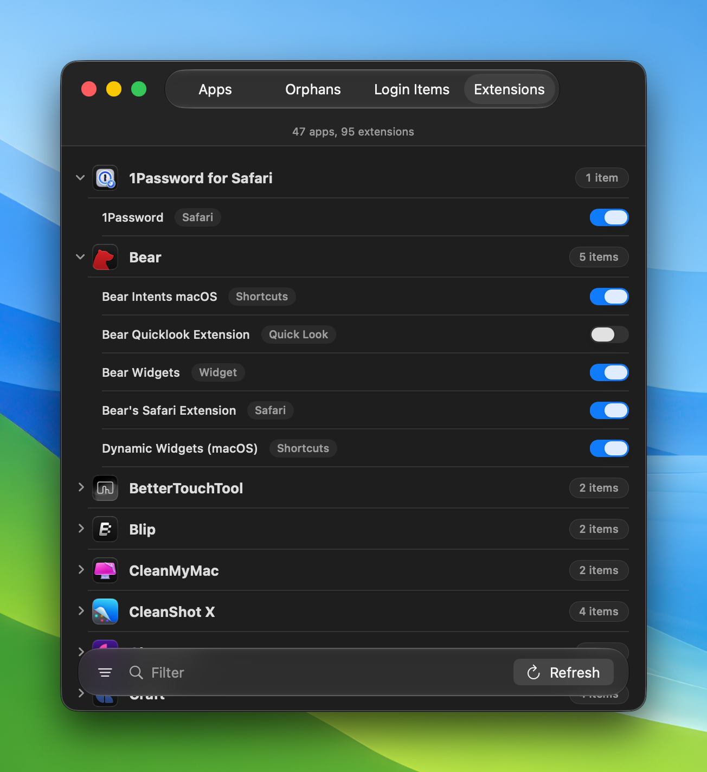
Task: Collapse the 1Password for Safari group
Action: (x=80, y=178)
